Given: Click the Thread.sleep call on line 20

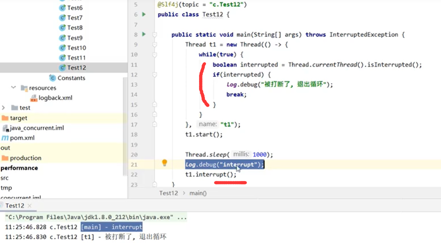Looking at the screenshot, I should 229,155.
